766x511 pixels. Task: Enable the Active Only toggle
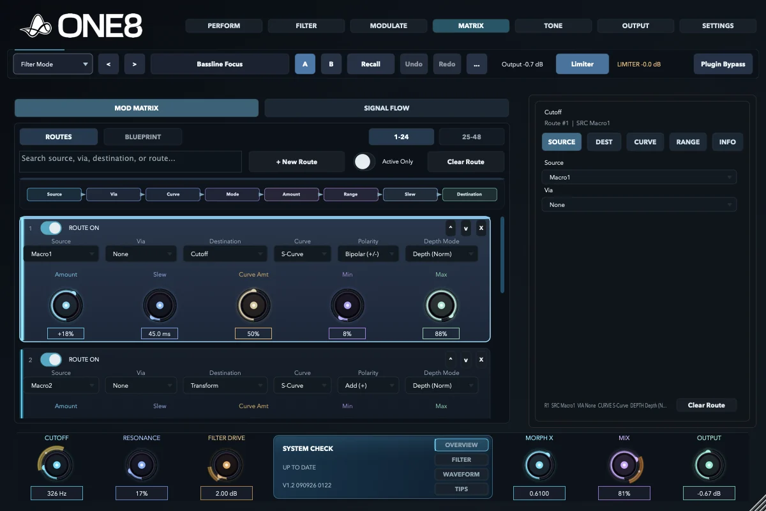pyautogui.click(x=363, y=162)
